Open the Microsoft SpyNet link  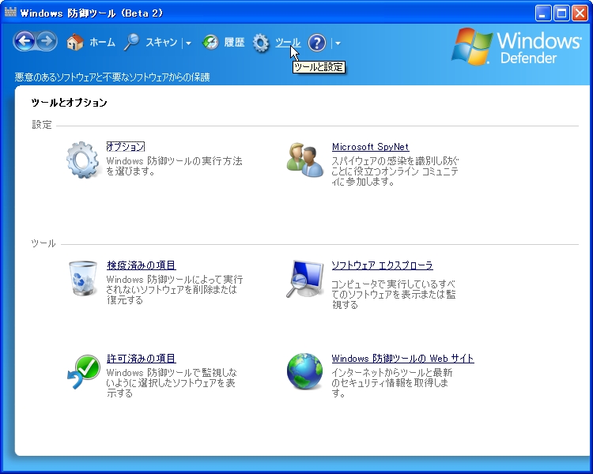tap(370, 147)
